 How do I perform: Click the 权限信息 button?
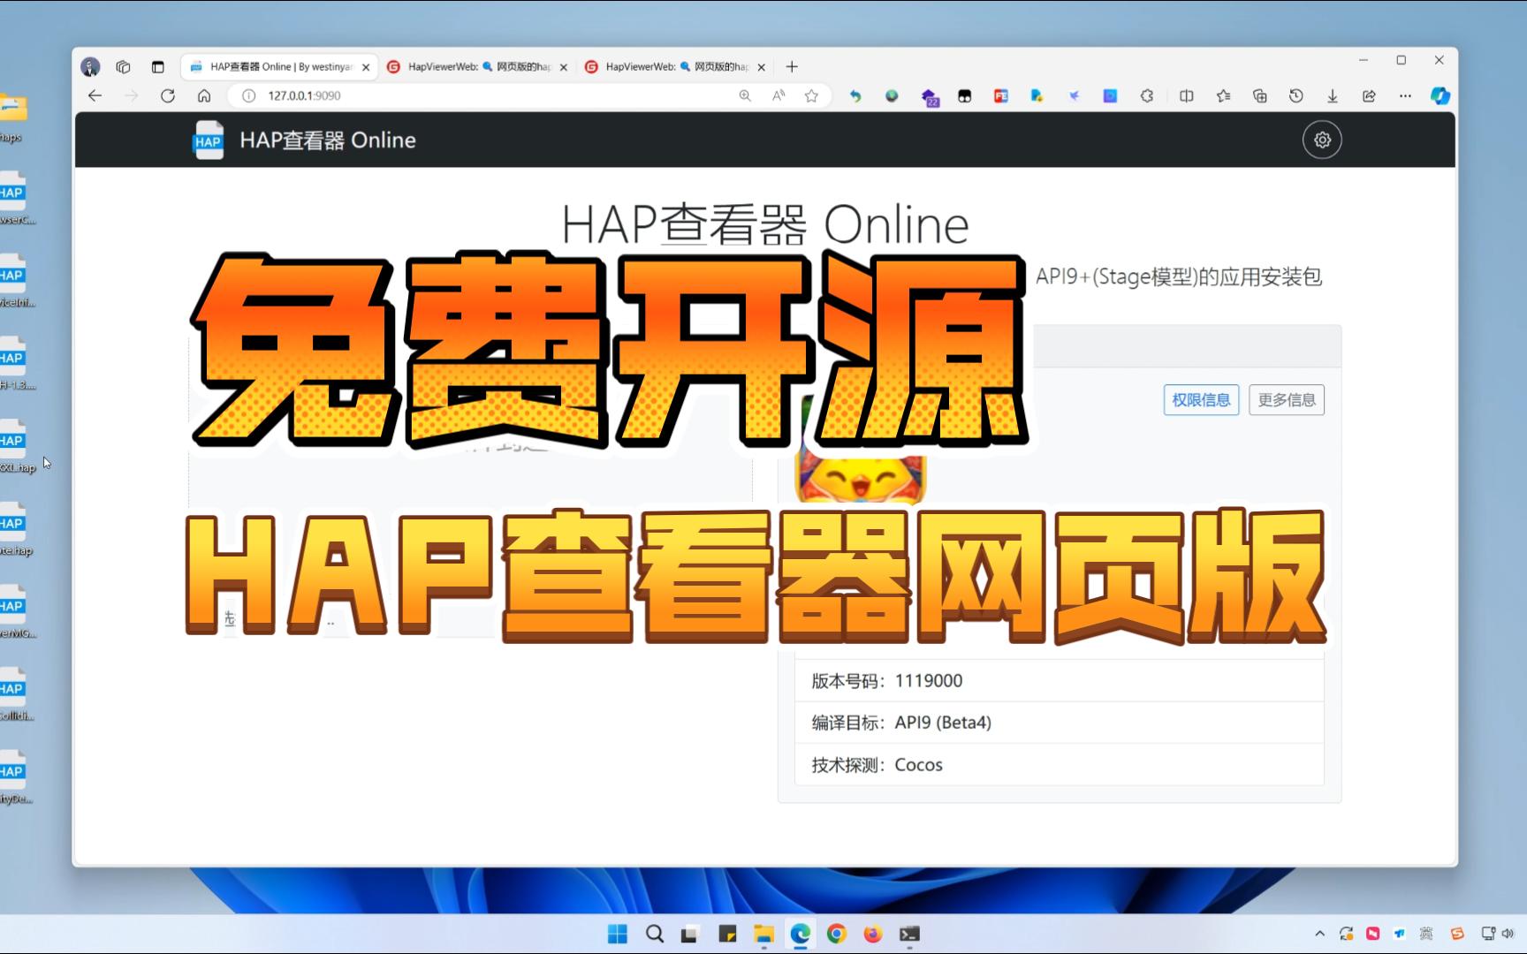[x=1201, y=400]
